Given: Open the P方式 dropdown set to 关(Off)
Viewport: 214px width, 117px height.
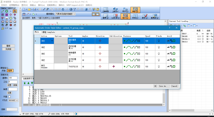Looking at the screenshot, I should click(13, 100).
